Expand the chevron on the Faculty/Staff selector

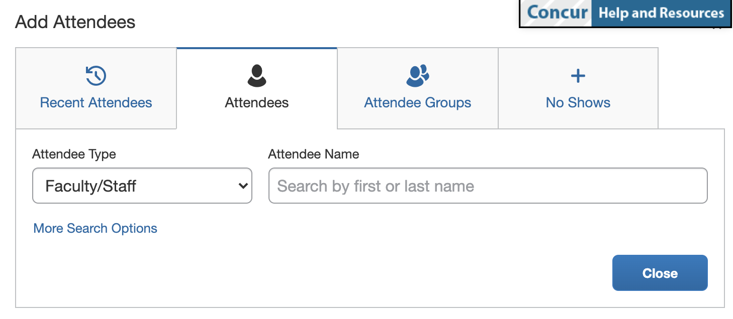click(243, 186)
